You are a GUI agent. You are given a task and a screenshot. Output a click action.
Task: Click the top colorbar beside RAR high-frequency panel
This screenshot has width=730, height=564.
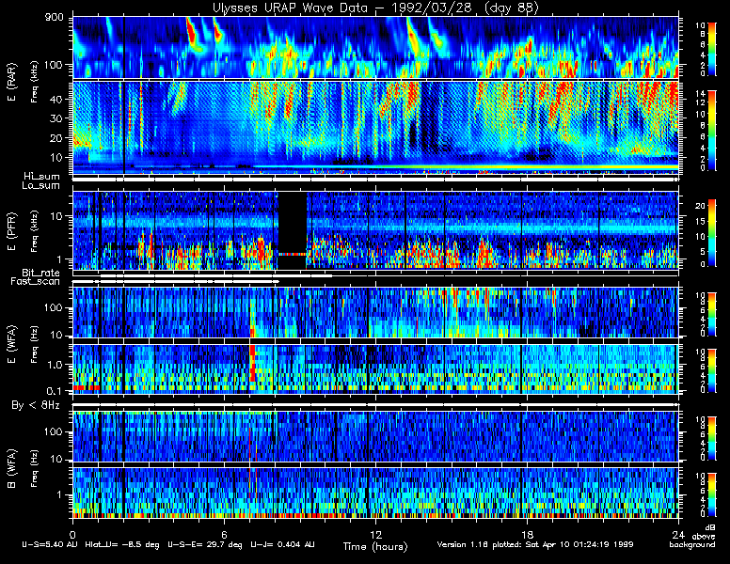pyautogui.click(x=712, y=48)
